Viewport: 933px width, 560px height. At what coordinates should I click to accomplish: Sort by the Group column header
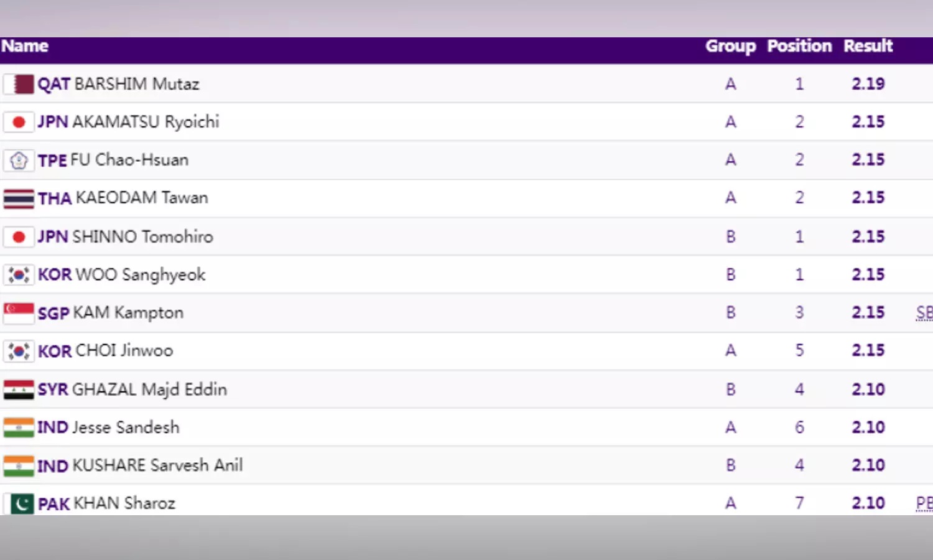730,46
